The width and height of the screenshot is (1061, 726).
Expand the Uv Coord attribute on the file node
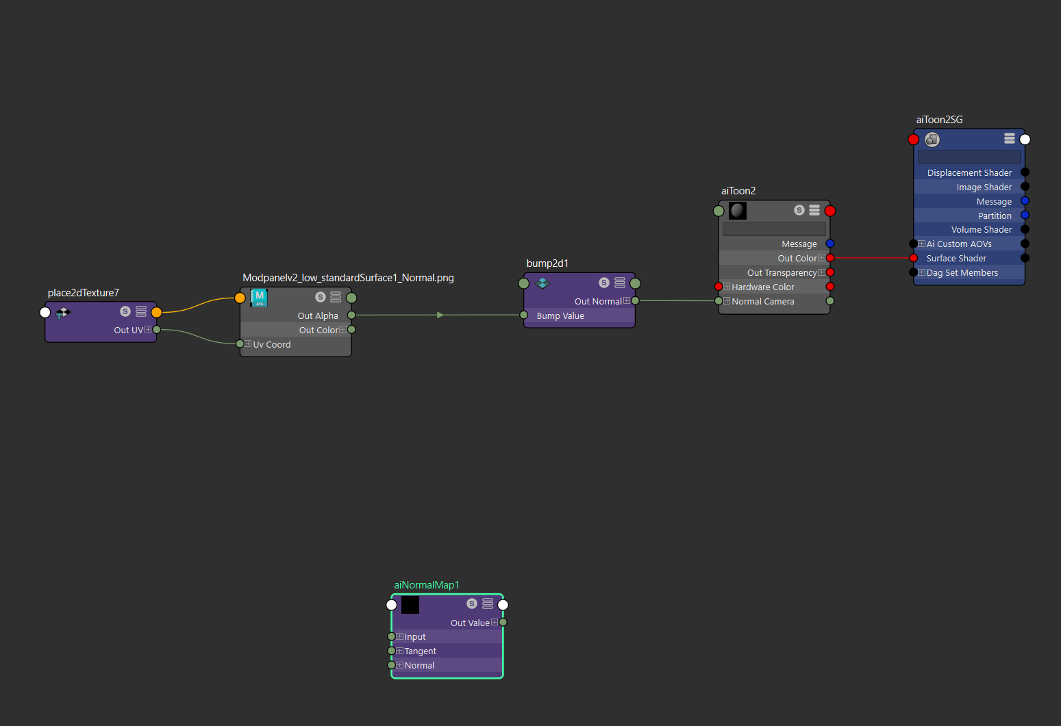point(248,344)
